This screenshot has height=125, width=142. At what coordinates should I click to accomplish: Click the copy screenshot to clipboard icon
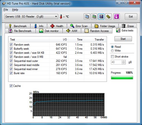[94, 17]
